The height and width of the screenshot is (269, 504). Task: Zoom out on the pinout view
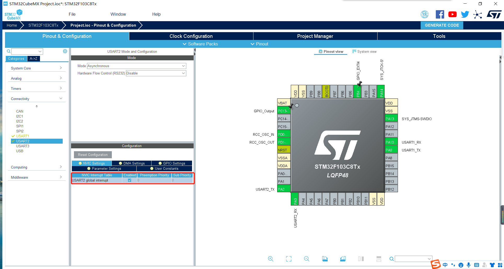tap(306, 259)
